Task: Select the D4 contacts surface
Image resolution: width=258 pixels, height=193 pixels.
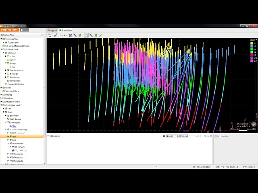Action: tap(16, 161)
